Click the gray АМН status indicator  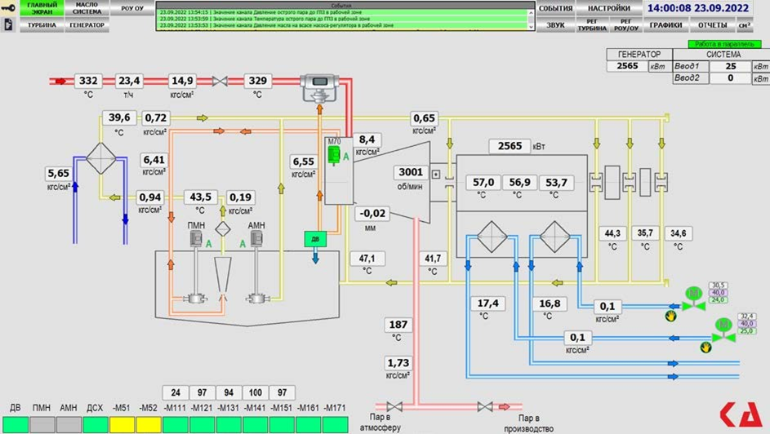pos(69,425)
